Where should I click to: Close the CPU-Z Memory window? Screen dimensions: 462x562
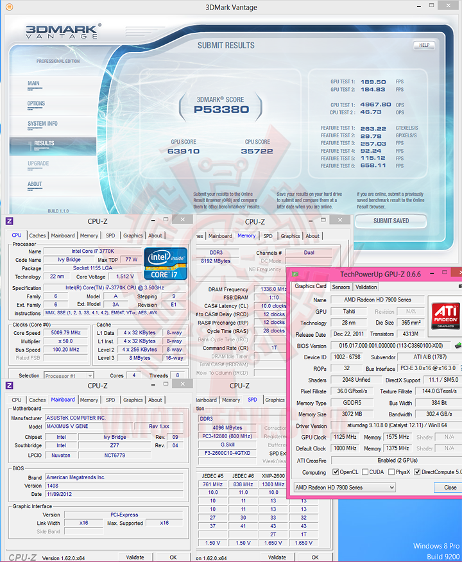tap(340, 219)
